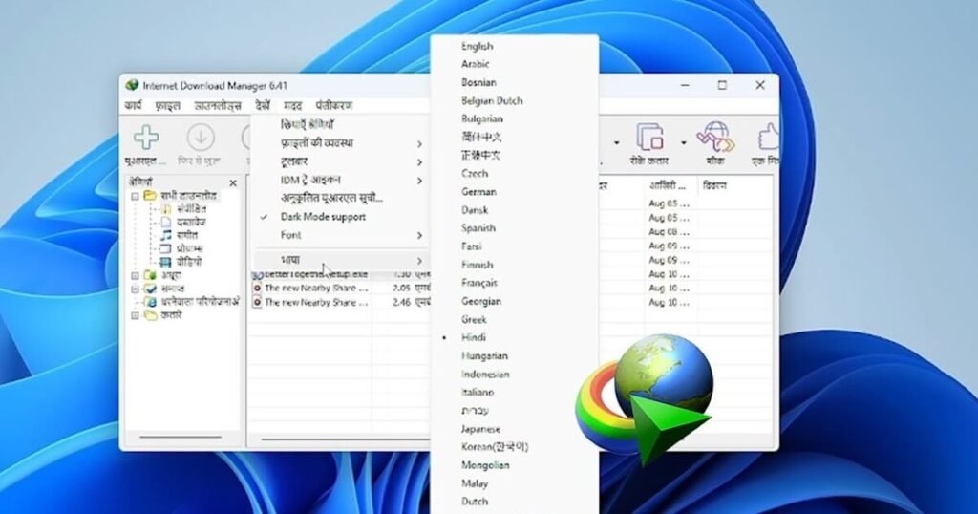Open the कार्य (Tasks) menu

pyautogui.click(x=133, y=105)
